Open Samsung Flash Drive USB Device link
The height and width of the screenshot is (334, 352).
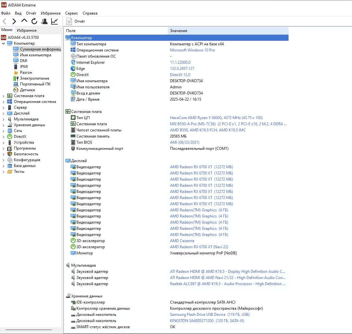pyautogui.click(x=210, y=315)
